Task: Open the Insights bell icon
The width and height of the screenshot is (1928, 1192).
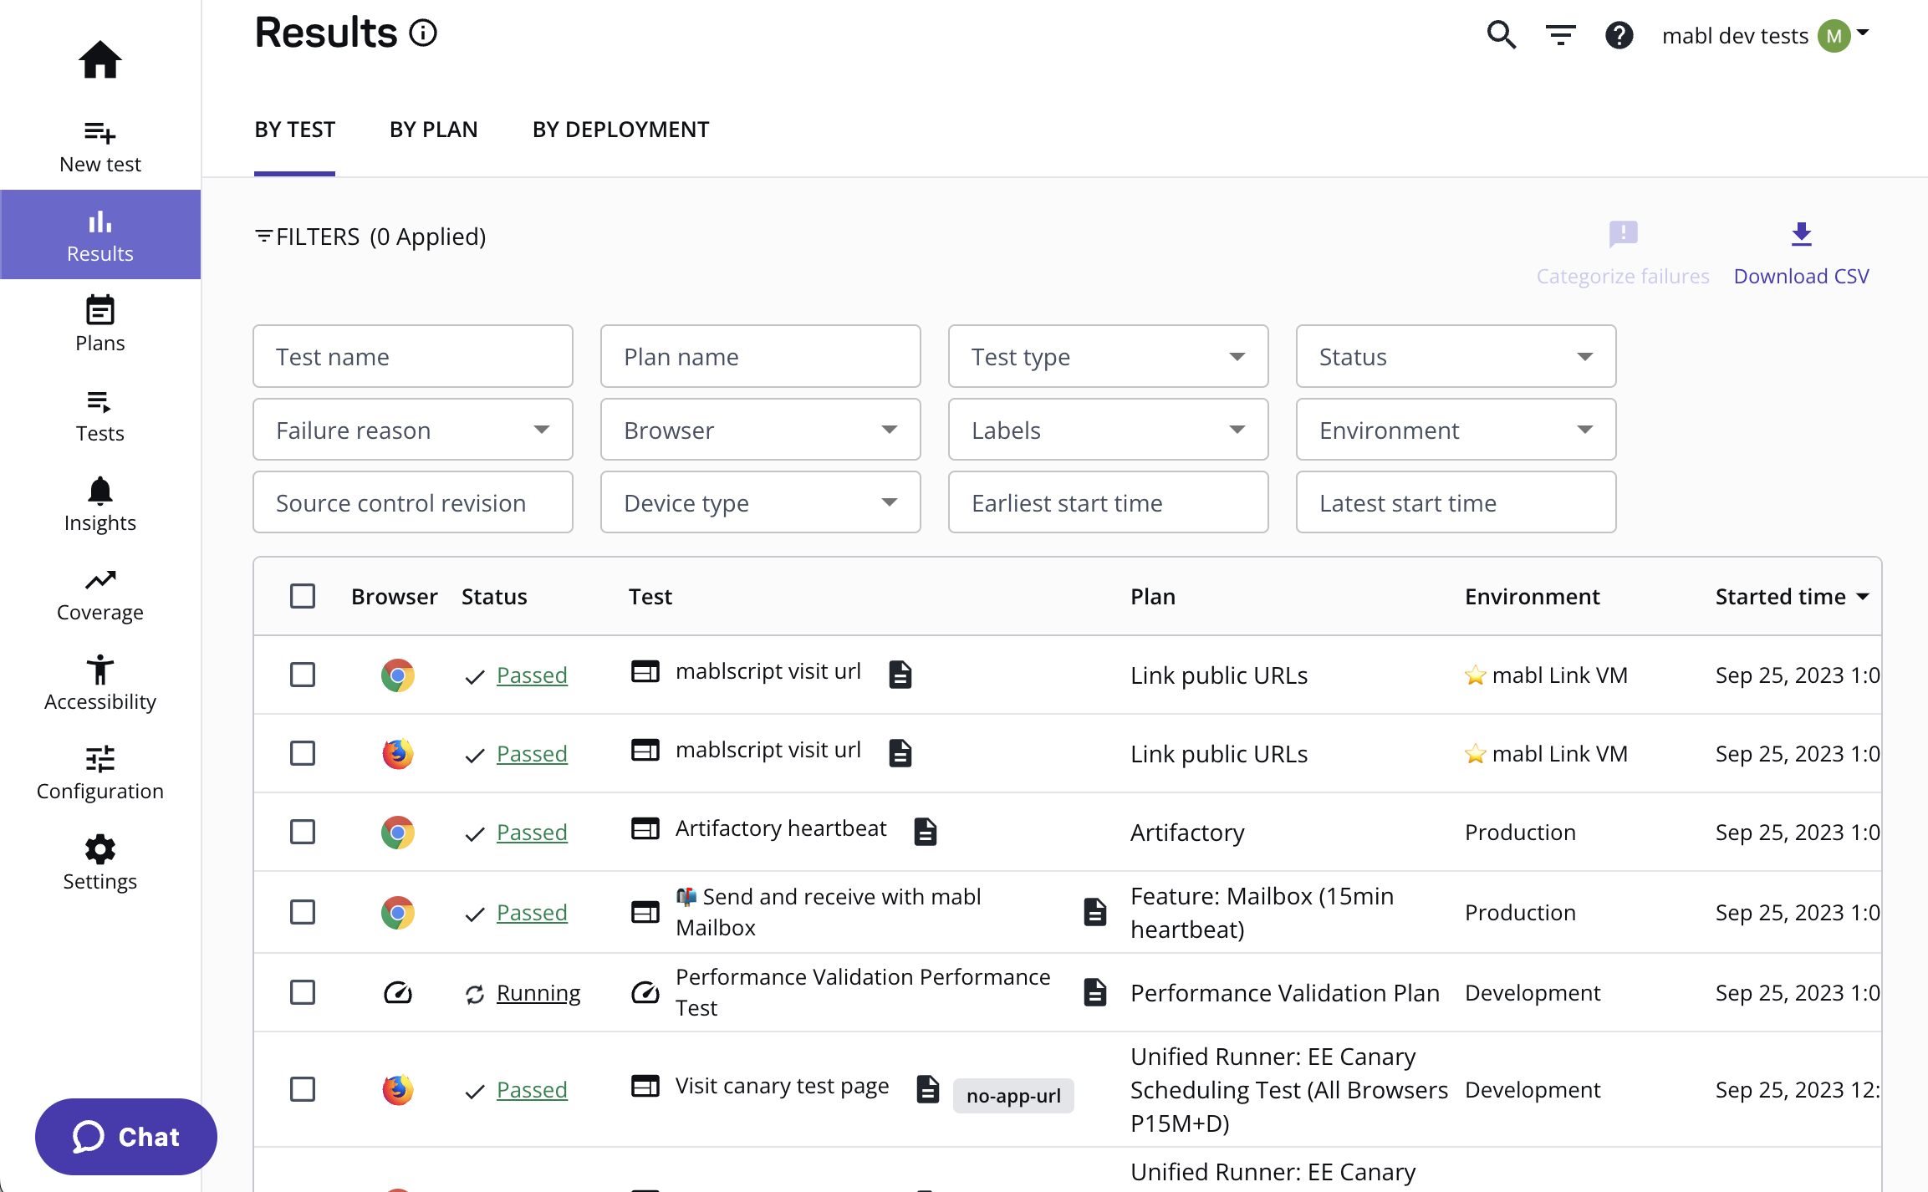Action: pyautogui.click(x=99, y=491)
